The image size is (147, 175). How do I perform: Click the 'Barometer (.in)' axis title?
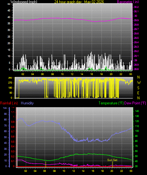(x=128, y=2)
